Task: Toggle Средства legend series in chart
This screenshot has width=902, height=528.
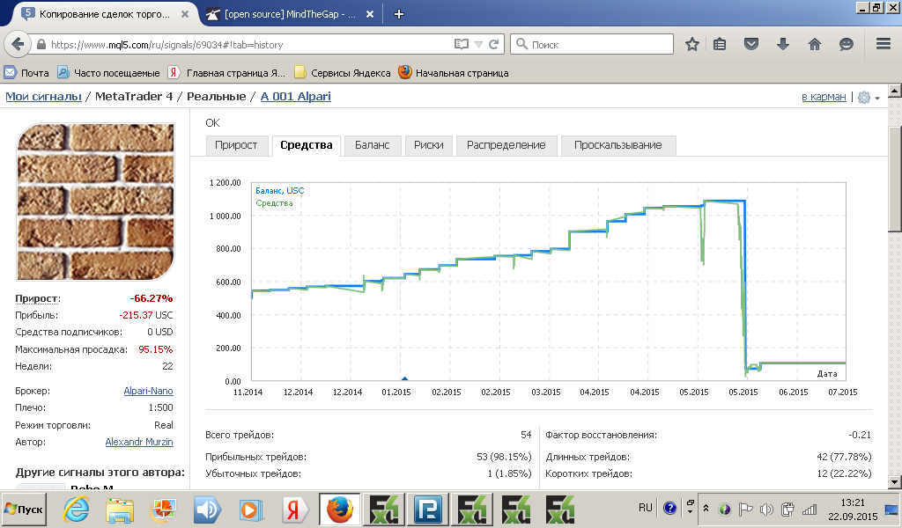Action: pyautogui.click(x=275, y=202)
